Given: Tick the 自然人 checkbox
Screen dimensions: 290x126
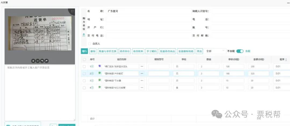Looking at the screenshot, I should click(x=90, y=44).
